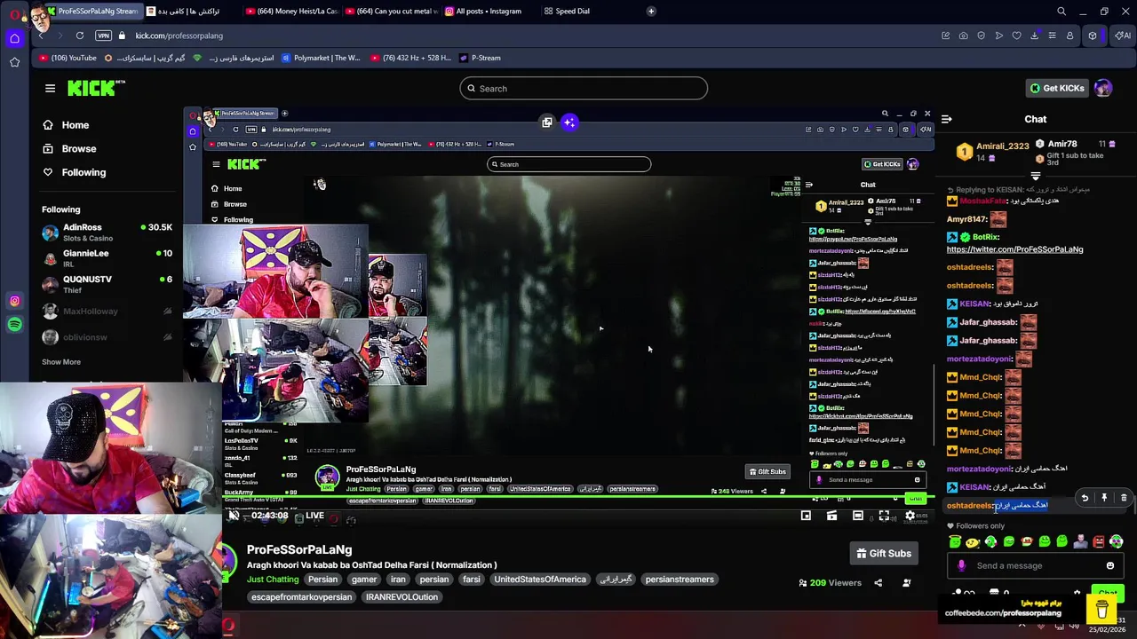Screen dimensions: 1137x639
Task: Open the YouTube bookmark
Action: tap(69, 58)
